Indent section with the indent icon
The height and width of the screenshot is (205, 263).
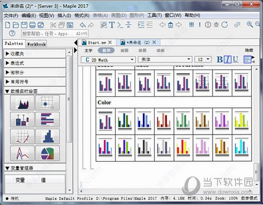pos(141,25)
